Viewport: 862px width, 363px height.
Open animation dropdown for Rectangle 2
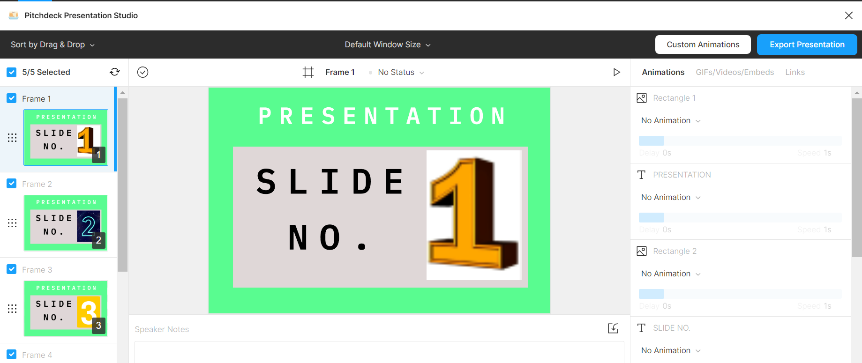(671, 274)
